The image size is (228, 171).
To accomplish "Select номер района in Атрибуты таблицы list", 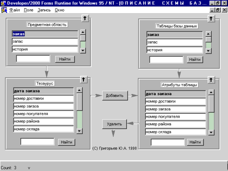I will 176,124.
